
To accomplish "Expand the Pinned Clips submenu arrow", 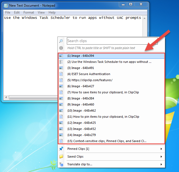I will click(x=161, y=149).
